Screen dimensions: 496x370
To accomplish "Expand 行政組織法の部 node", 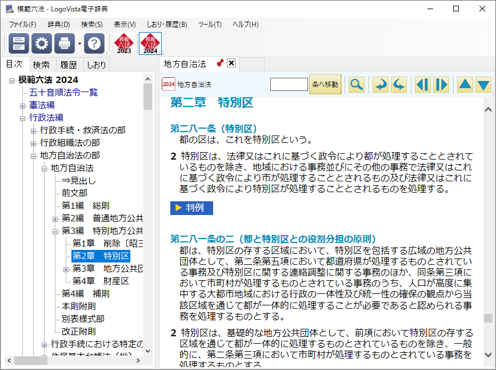I will click(33, 144).
